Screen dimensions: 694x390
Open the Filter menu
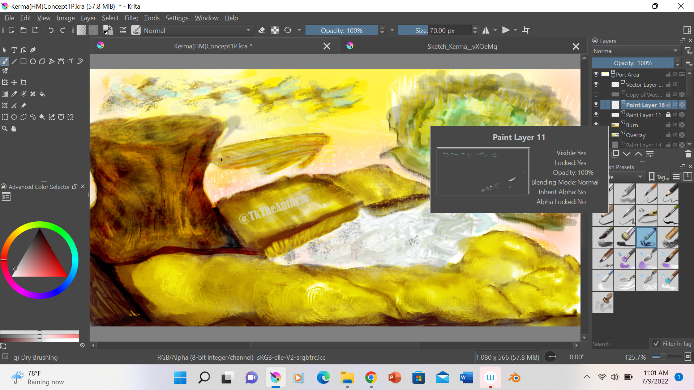pos(131,18)
